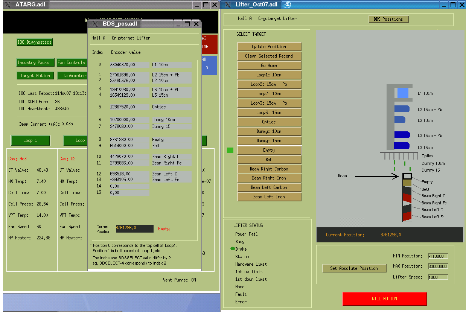This screenshot has width=466, height=312.
Task: Select the BeO target button
Action: tap(269, 160)
